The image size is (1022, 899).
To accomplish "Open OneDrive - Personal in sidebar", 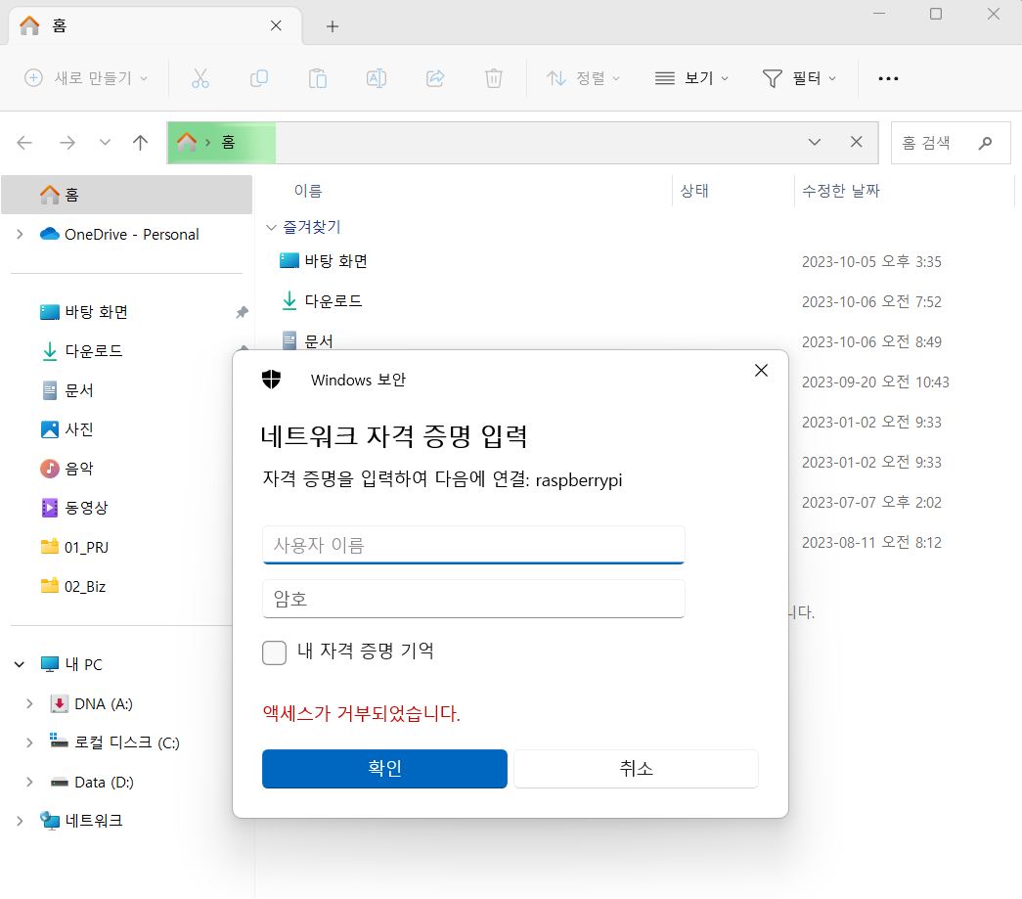I will coord(131,234).
